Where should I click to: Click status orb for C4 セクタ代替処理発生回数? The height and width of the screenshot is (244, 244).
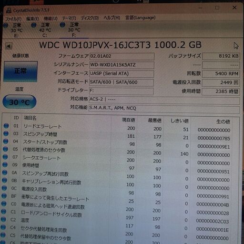coord(3,227)
